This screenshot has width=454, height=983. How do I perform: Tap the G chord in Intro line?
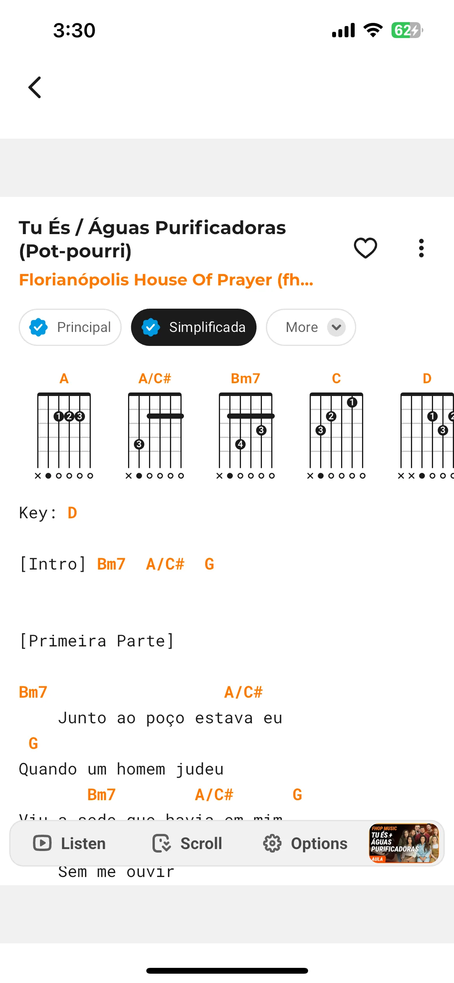click(x=210, y=564)
